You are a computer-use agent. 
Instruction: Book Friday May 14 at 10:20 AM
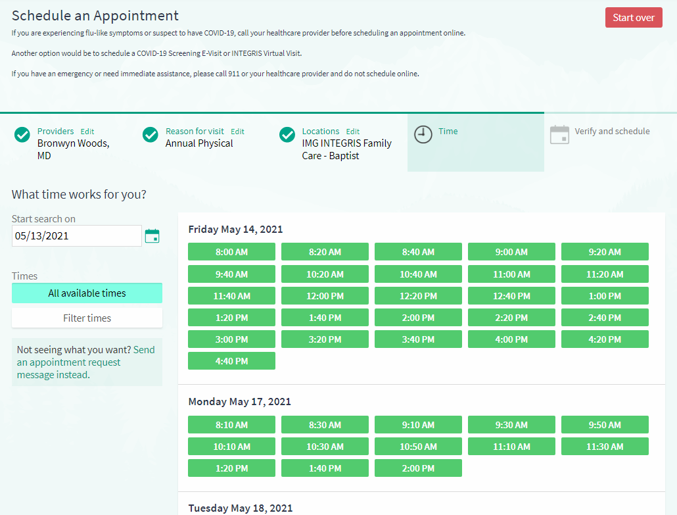325,274
